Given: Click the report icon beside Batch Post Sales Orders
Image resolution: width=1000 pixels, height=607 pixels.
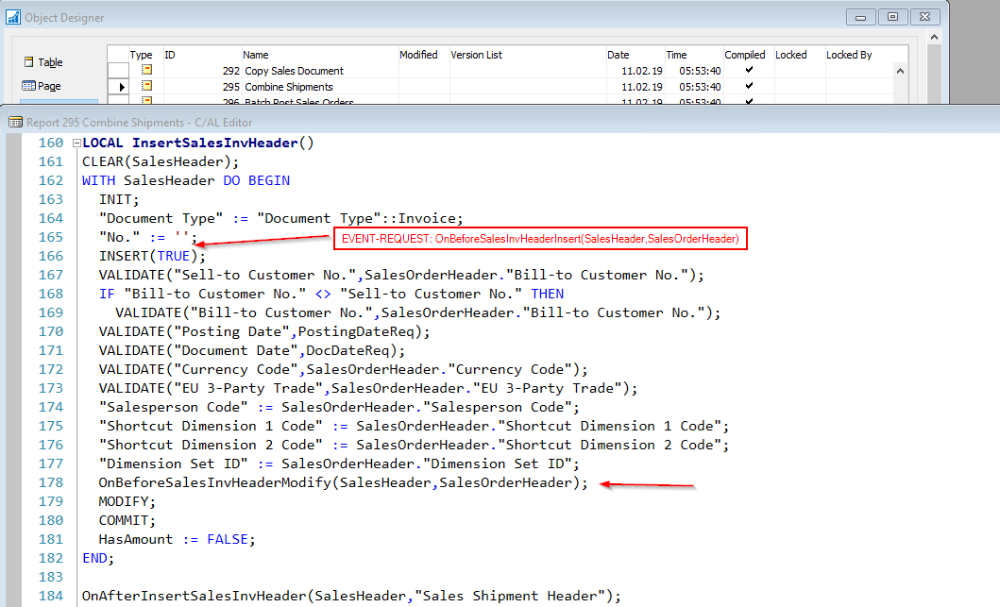Looking at the screenshot, I should 148,99.
